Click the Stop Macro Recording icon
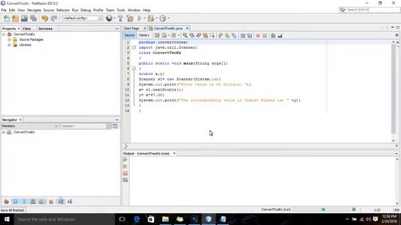 [x=264, y=36]
